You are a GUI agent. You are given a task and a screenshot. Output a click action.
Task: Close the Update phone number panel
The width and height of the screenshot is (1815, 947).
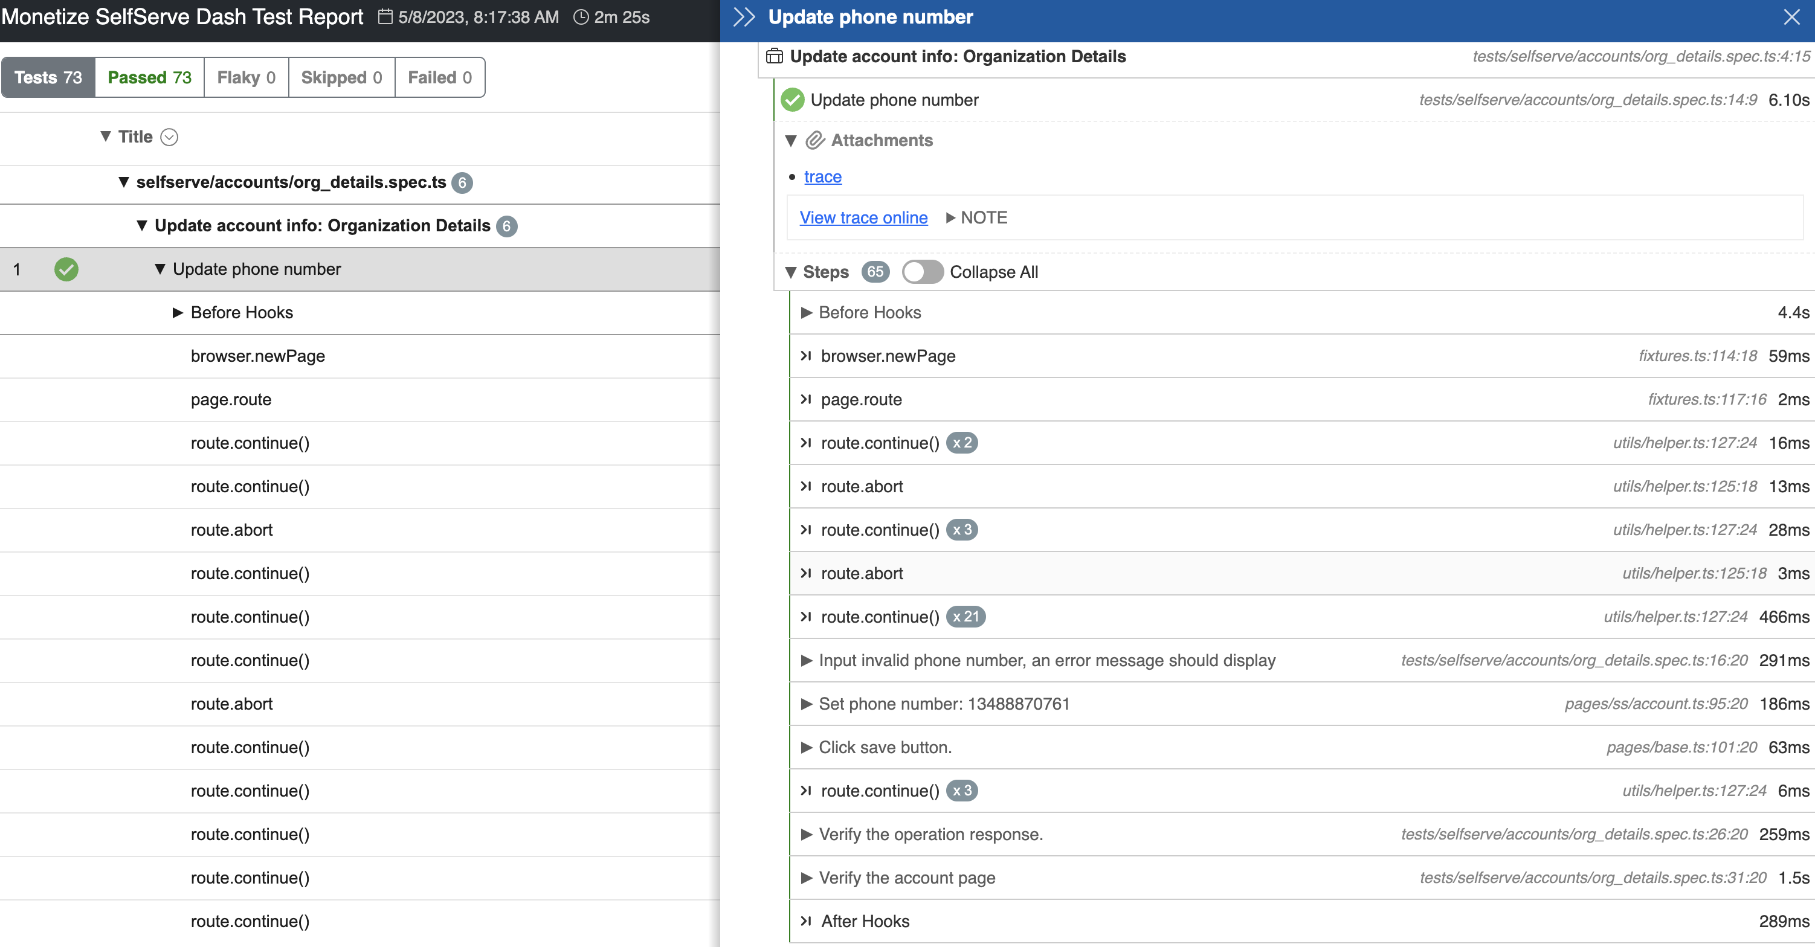1791,17
